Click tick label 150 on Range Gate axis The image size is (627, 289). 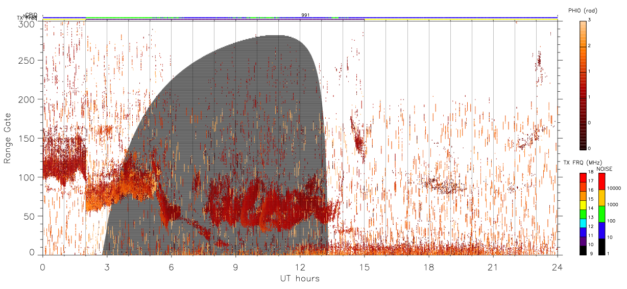28,139
